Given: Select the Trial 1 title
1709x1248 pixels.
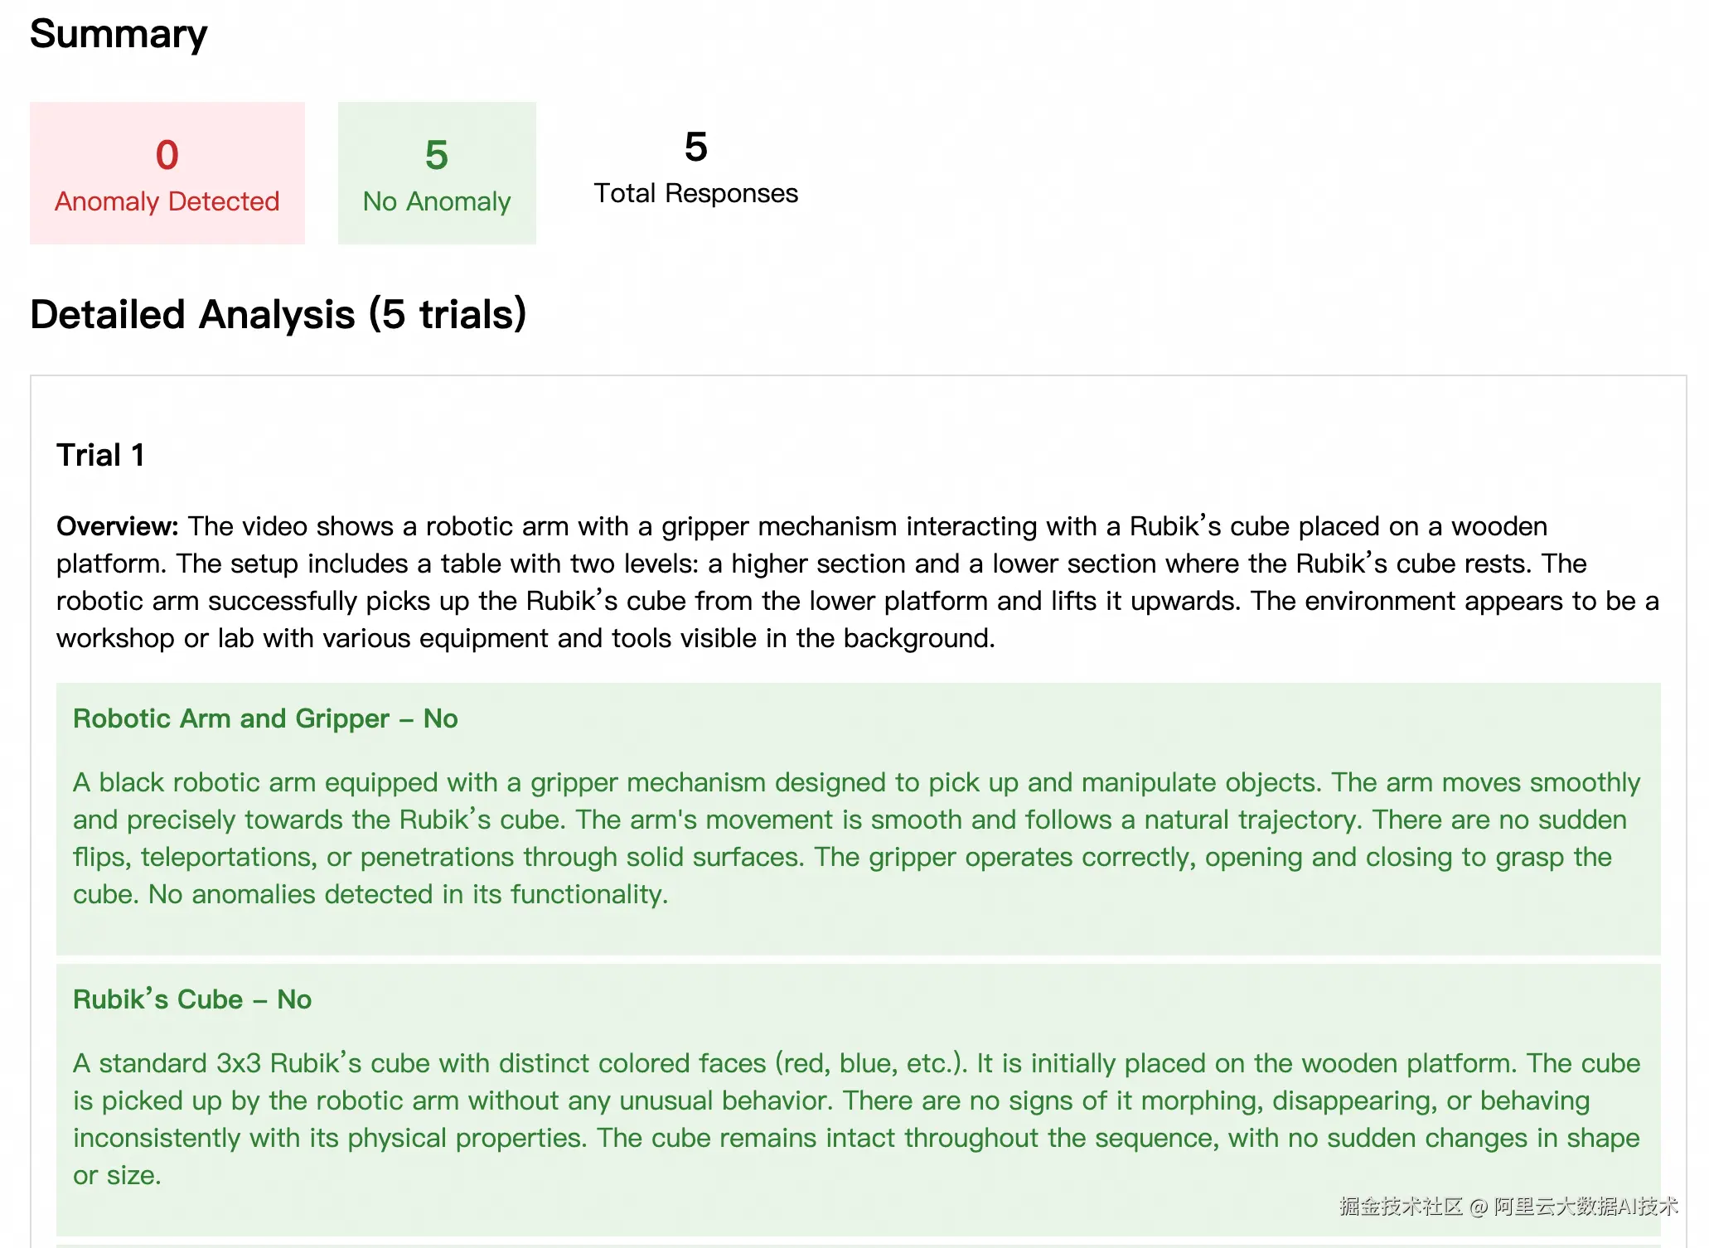Looking at the screenshot, I should [101, 455].
